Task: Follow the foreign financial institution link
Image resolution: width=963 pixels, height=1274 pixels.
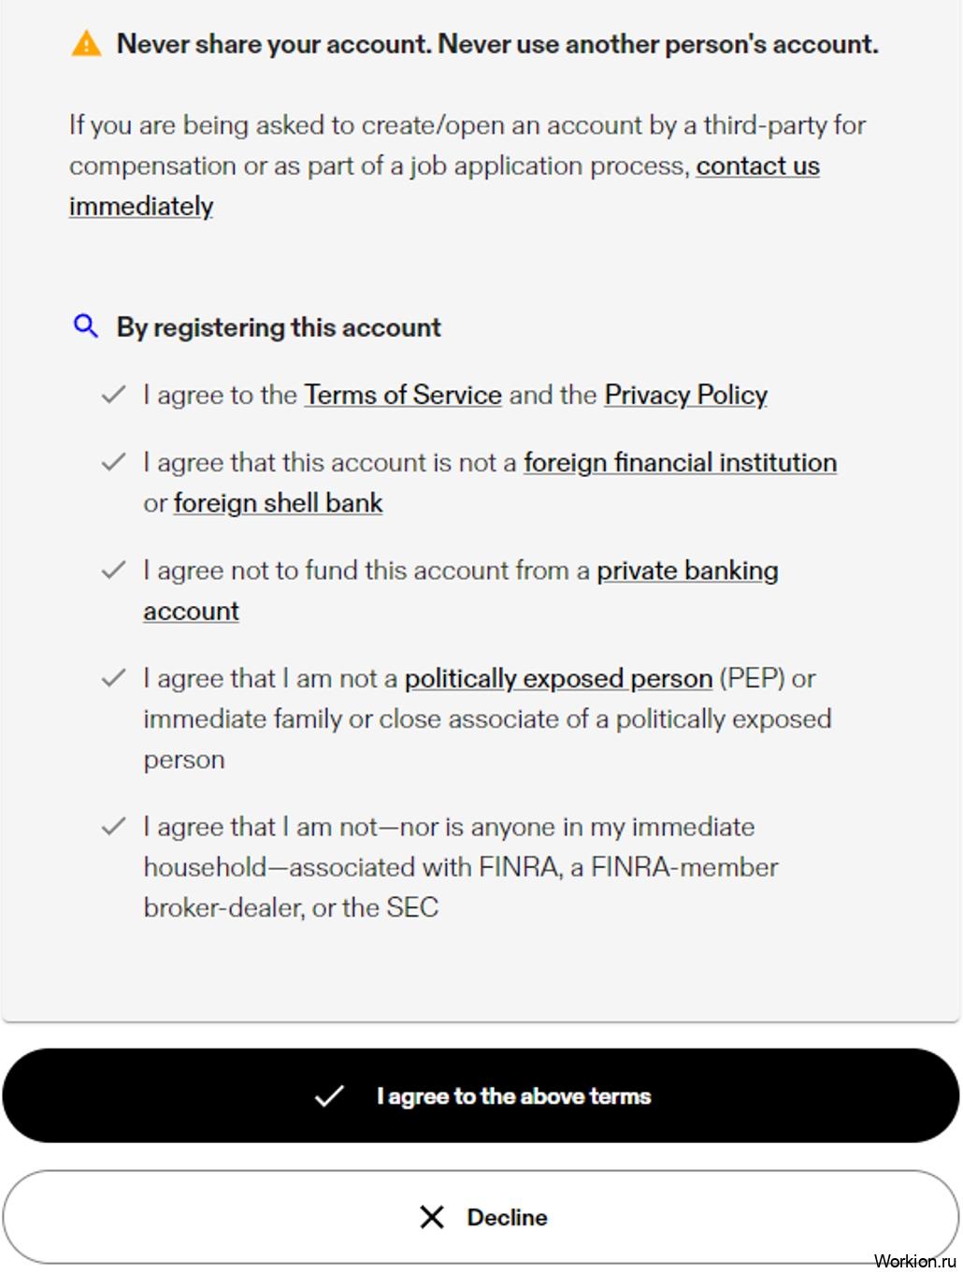Action: [x=680, y=462]
